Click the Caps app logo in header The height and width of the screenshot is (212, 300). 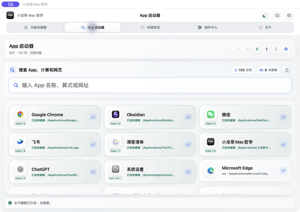(10, 15)
